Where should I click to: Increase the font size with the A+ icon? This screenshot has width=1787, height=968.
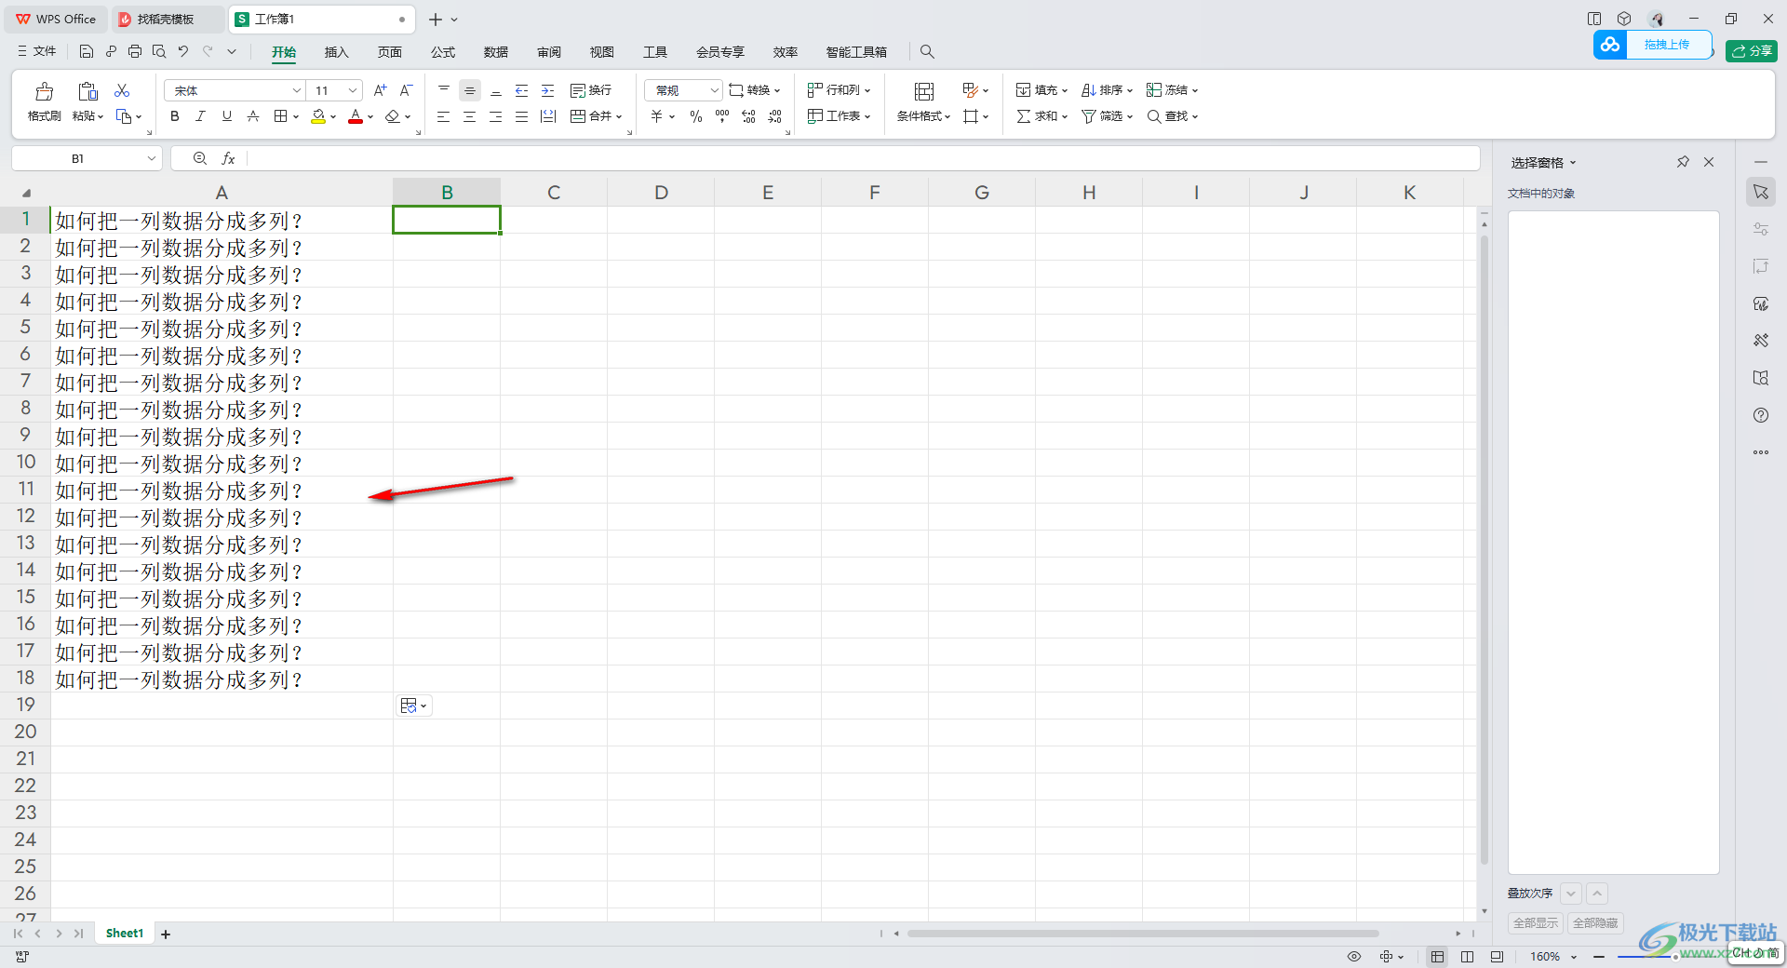(x=380, y=90)
